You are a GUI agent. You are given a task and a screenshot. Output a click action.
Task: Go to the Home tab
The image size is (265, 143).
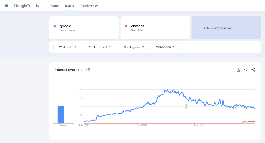(x=54, y=6)
